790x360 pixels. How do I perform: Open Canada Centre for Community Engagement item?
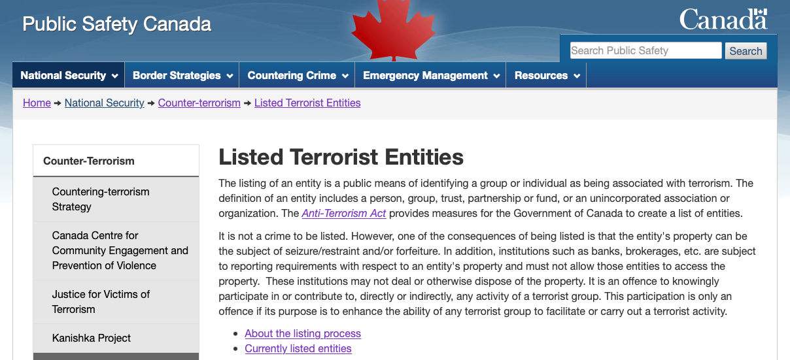pos(116,250)
